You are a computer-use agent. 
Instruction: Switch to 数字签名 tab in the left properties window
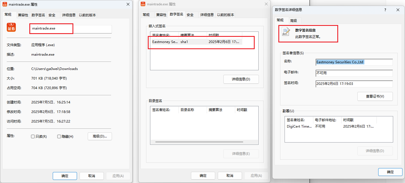click(x=38, y=15)
